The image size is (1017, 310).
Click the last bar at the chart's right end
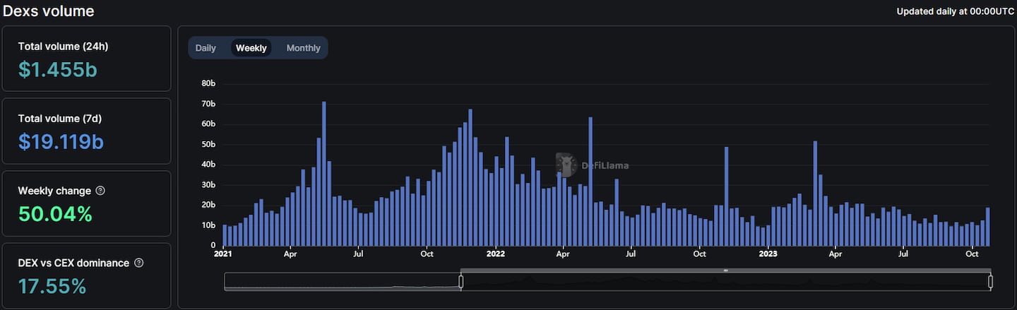click(987, 226)
